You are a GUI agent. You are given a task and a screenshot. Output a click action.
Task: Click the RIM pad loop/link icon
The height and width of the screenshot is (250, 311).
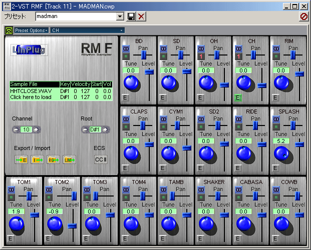tap(276, 48)
